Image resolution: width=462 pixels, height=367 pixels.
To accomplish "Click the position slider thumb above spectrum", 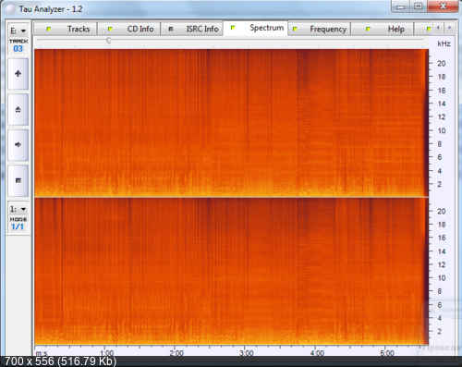I will coord(109,41).
